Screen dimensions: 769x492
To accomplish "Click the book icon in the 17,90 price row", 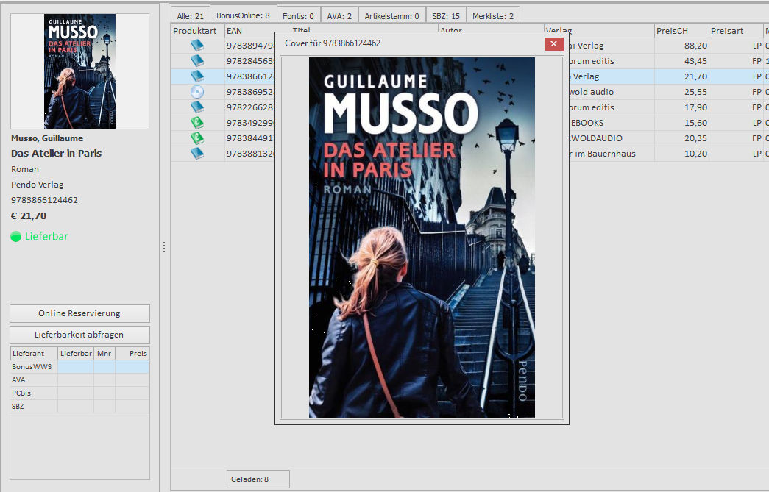I will coord(196,107).
